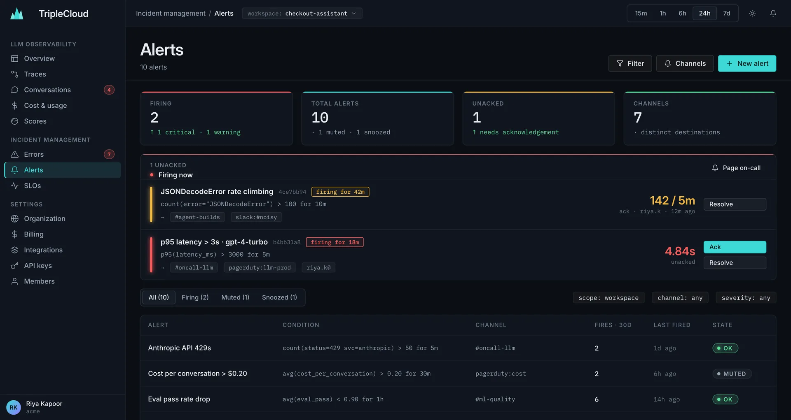Open Integrations via its layers icon
This screenshot has height=420, width=791.
pos(15,250)
